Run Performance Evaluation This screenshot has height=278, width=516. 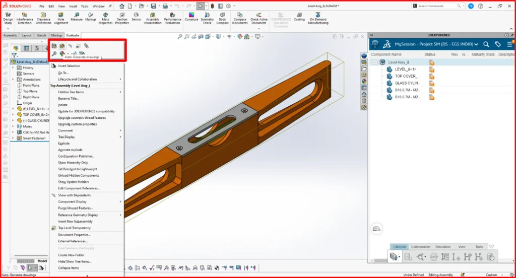(x=172, y=19)
